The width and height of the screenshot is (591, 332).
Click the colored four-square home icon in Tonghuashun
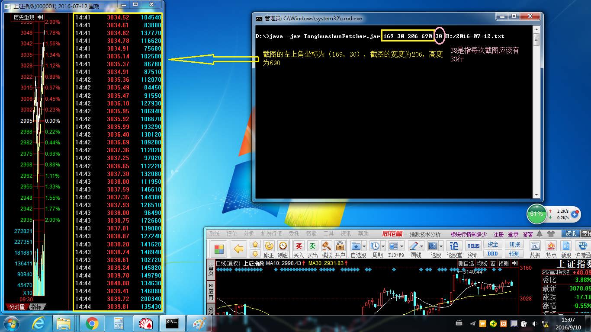[220, 249]
